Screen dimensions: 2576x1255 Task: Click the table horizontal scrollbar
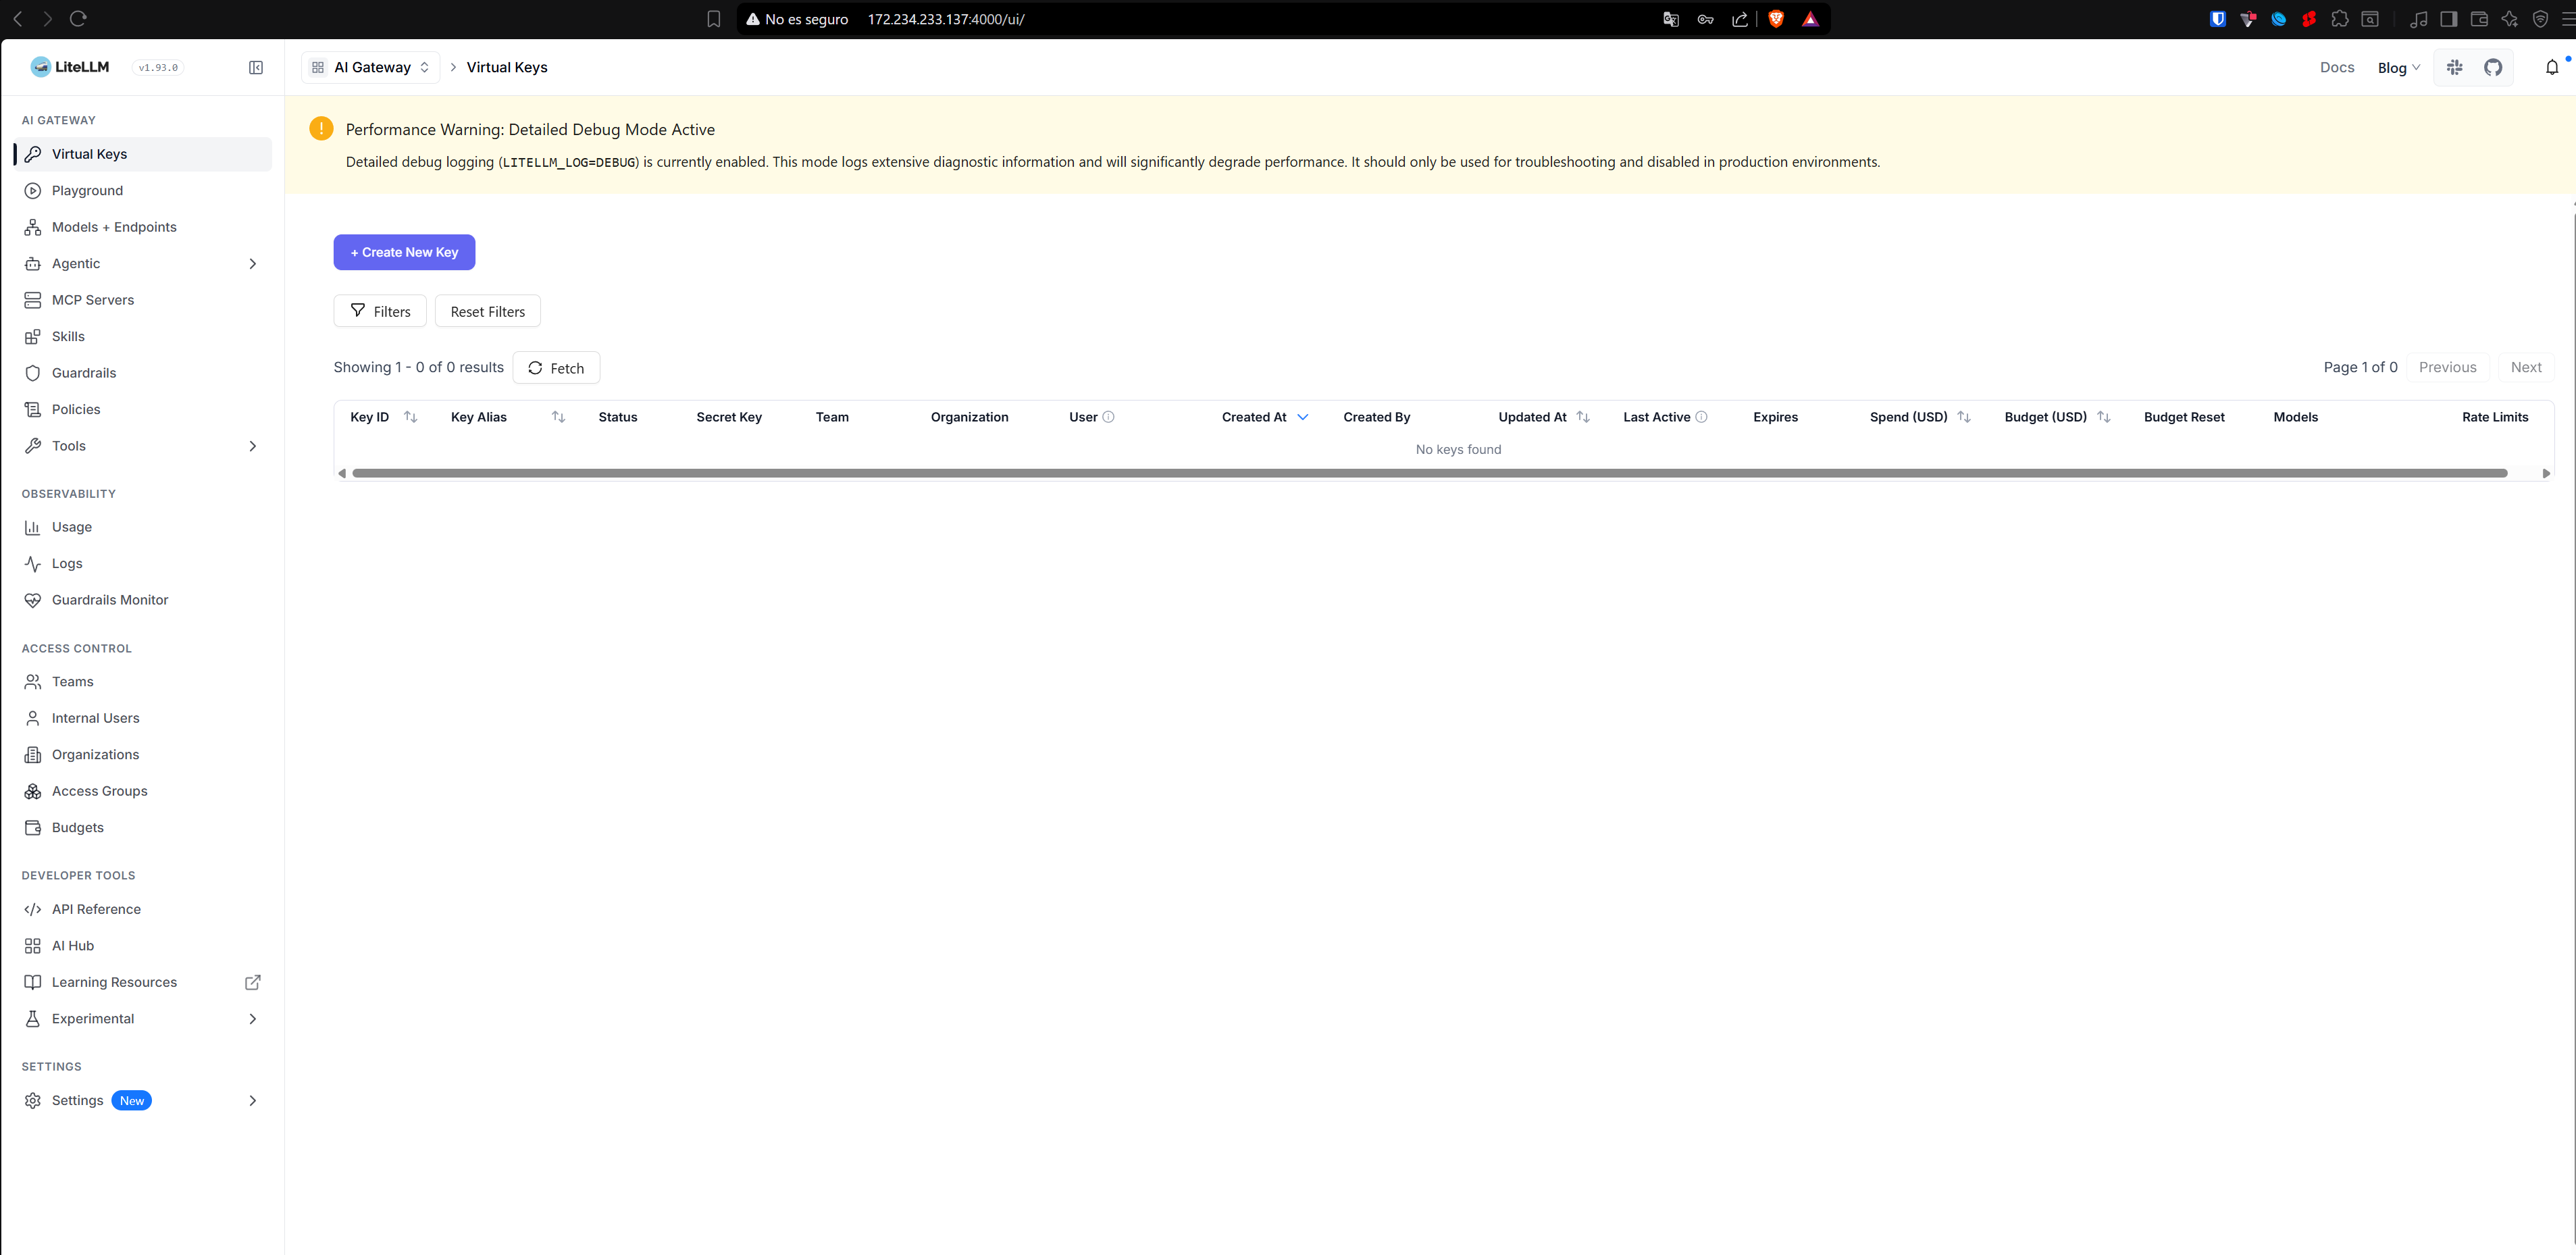click(1429, 473)
